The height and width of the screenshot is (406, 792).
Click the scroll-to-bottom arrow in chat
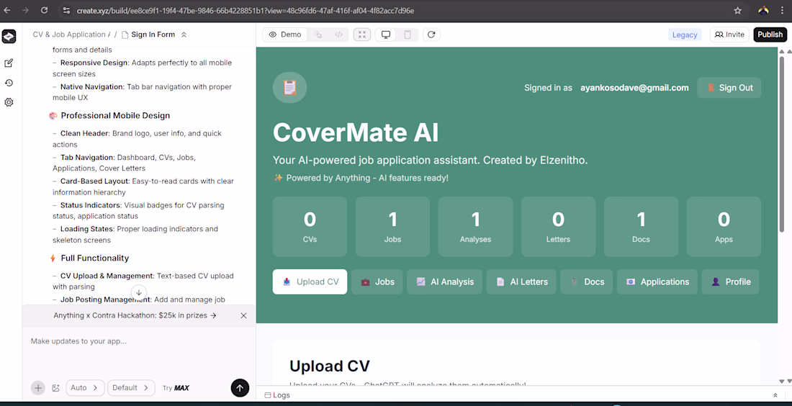139,292
